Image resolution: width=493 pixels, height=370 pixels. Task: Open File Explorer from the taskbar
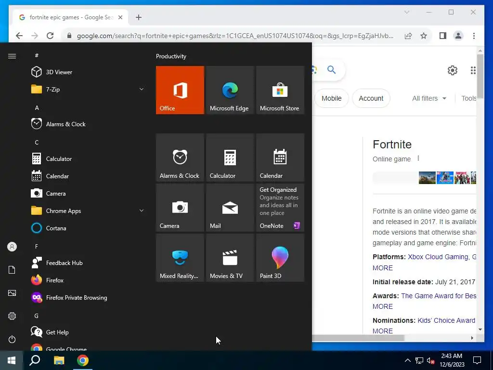click(x=59, y=360)
